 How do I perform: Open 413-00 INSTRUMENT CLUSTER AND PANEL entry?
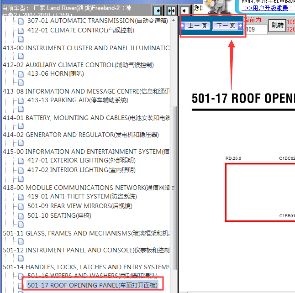tap(86, 48)
